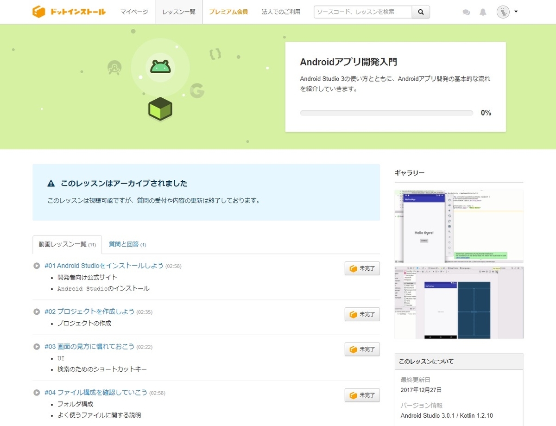
Task: Open the notification bell icon
Action: (483, 12)
